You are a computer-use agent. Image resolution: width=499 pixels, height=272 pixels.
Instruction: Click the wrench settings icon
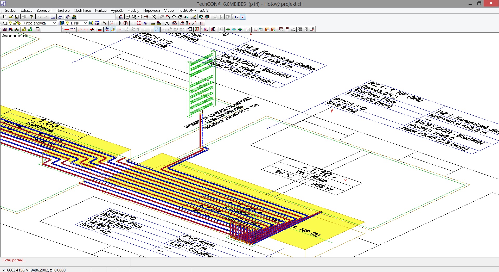point(105,23)
